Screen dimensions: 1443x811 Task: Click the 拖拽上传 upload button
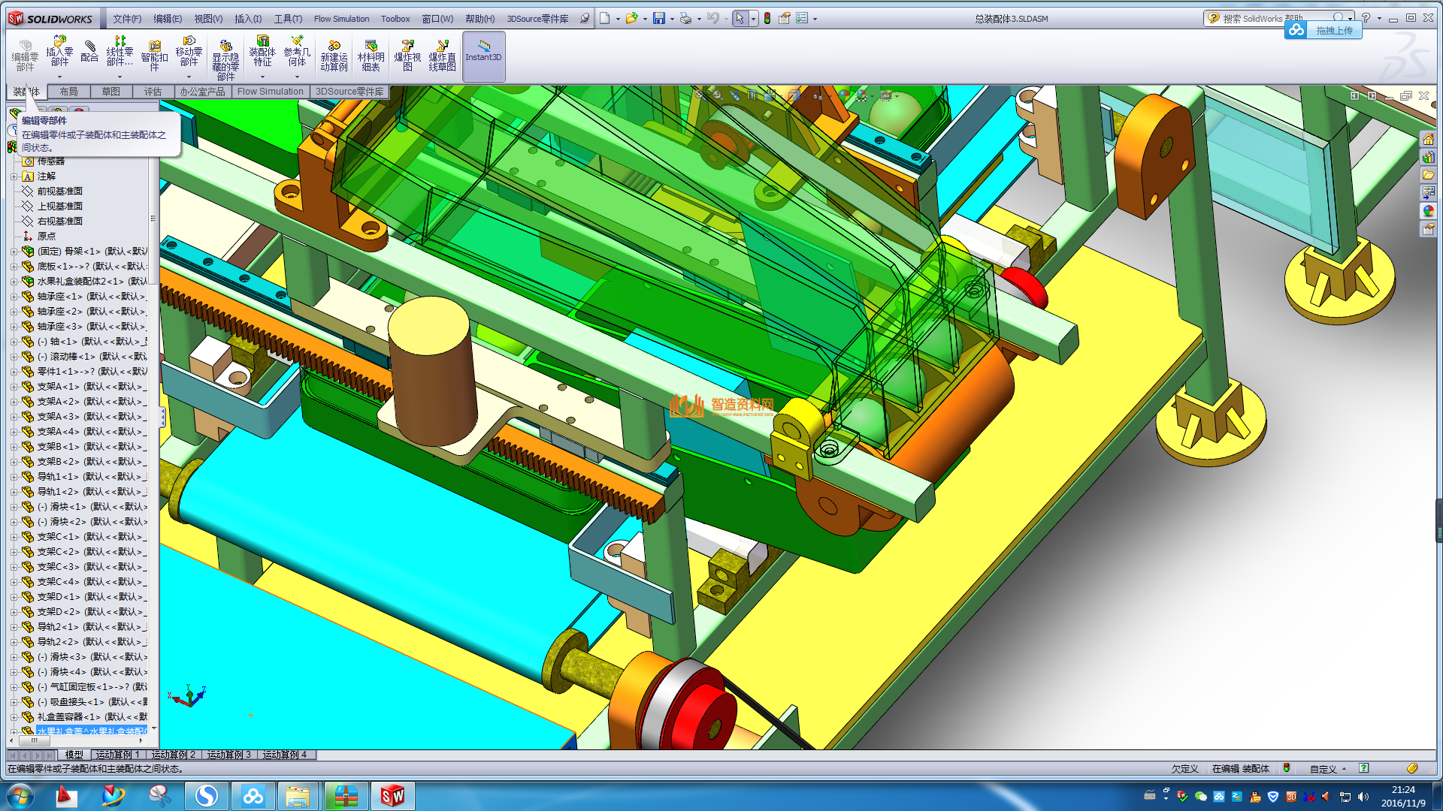pyautogui.click(x=1333, y=31)
